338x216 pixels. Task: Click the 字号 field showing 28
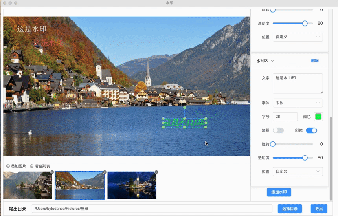[x=285, y=117]
